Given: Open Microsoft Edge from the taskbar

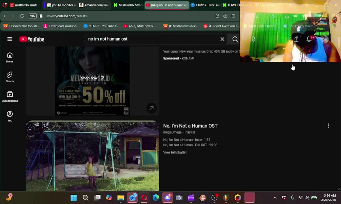Looking at the screenshot, I should [x=156, y=198].
